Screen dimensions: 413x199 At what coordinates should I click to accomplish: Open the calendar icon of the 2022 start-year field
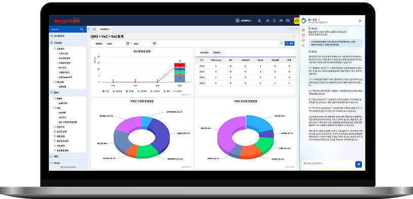coord(128,44)
